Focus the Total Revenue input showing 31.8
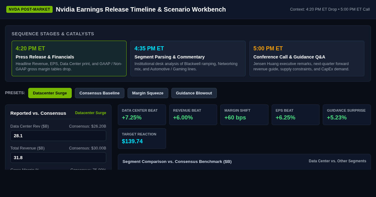The image size is (376, 197). 58,158
